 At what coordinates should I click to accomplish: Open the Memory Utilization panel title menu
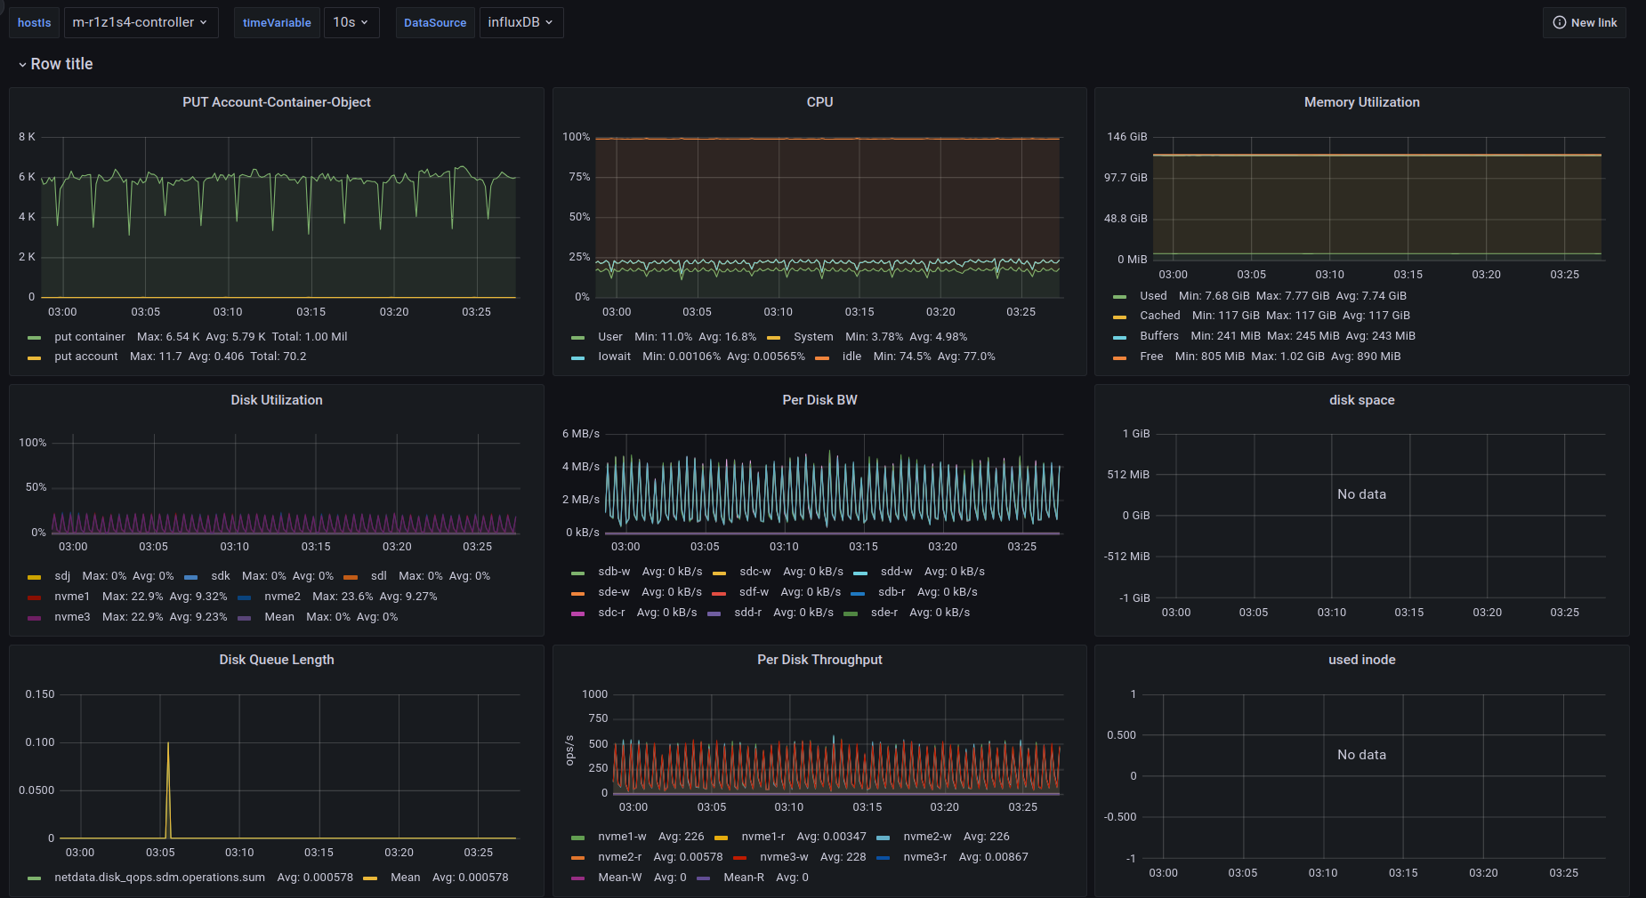1361,102
